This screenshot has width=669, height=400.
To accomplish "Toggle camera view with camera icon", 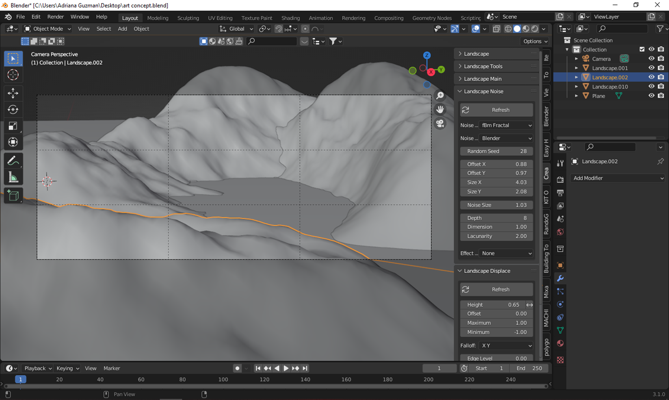I will pyautogui.click(x=440, y=124).
